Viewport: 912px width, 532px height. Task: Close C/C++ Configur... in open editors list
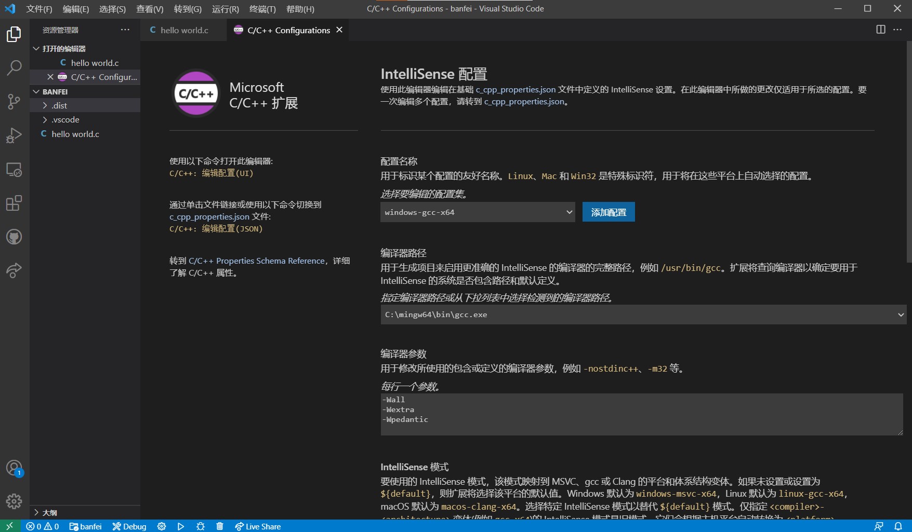coord(50,77)
